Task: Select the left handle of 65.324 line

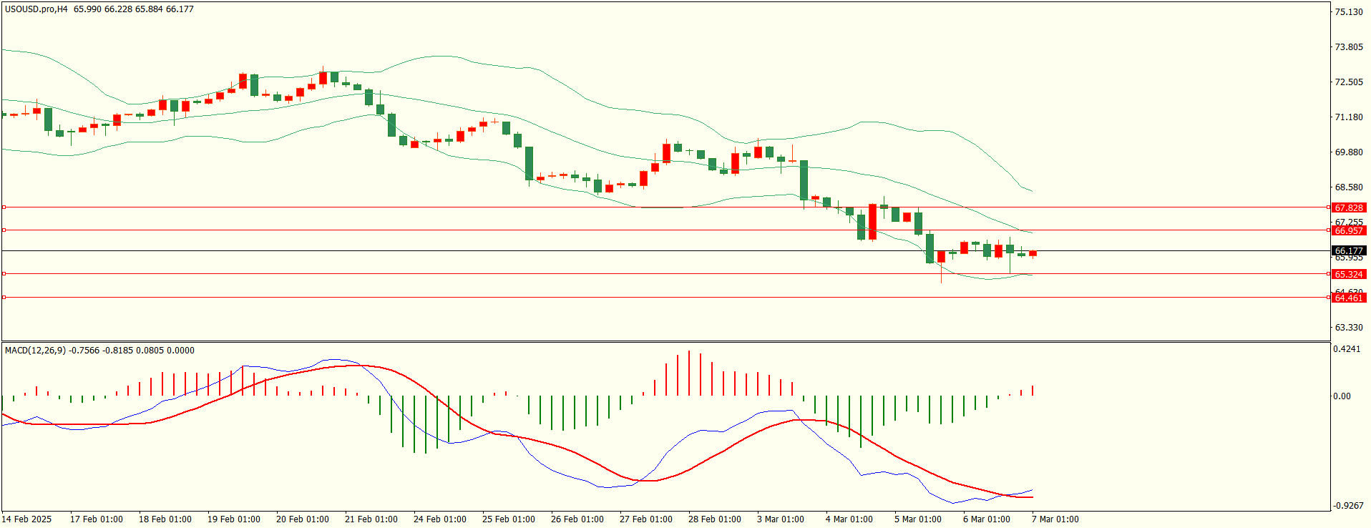Action: click(4, 274)
